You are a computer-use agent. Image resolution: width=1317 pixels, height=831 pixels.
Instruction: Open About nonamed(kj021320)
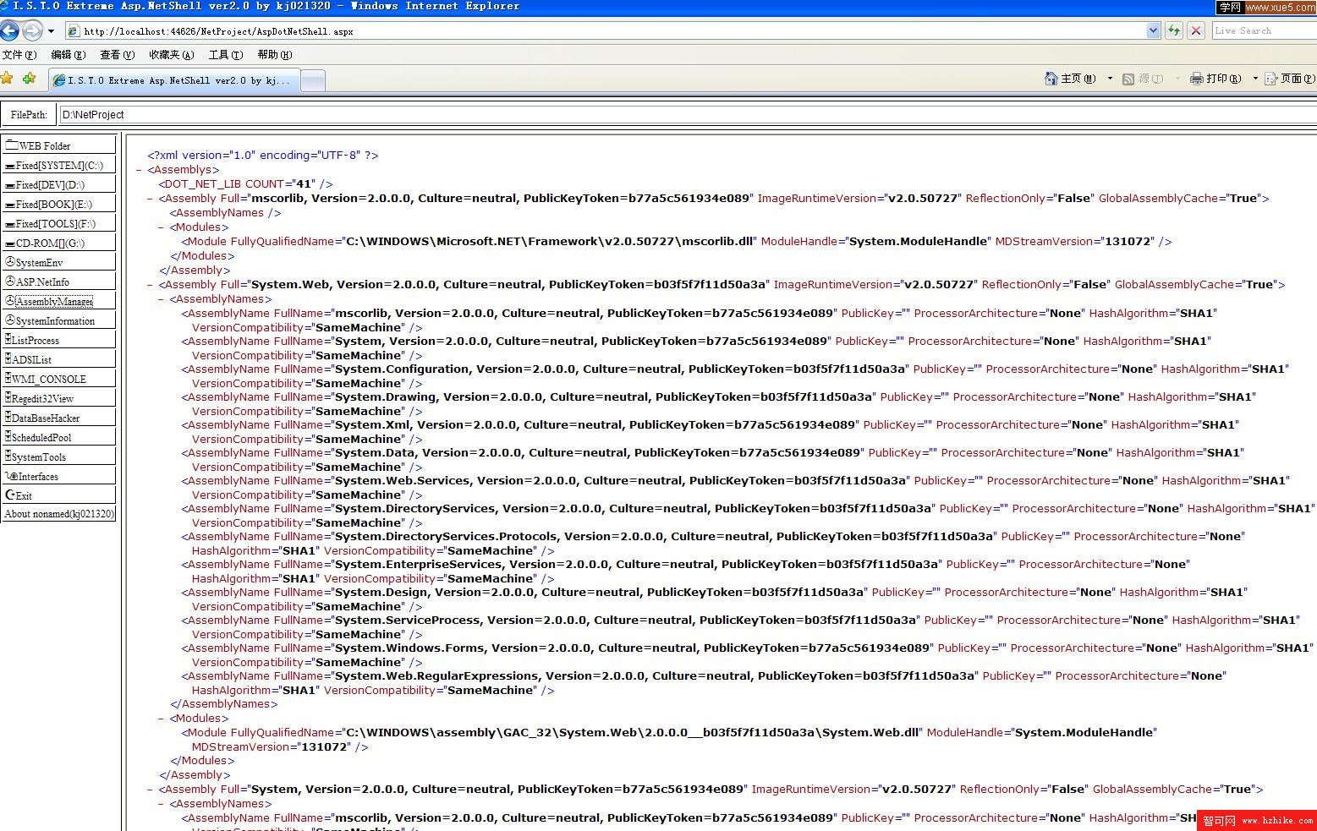[59, 514]
